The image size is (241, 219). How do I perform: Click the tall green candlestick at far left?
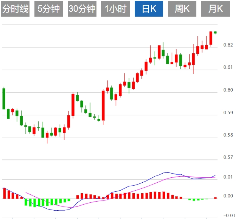[4, 98]
